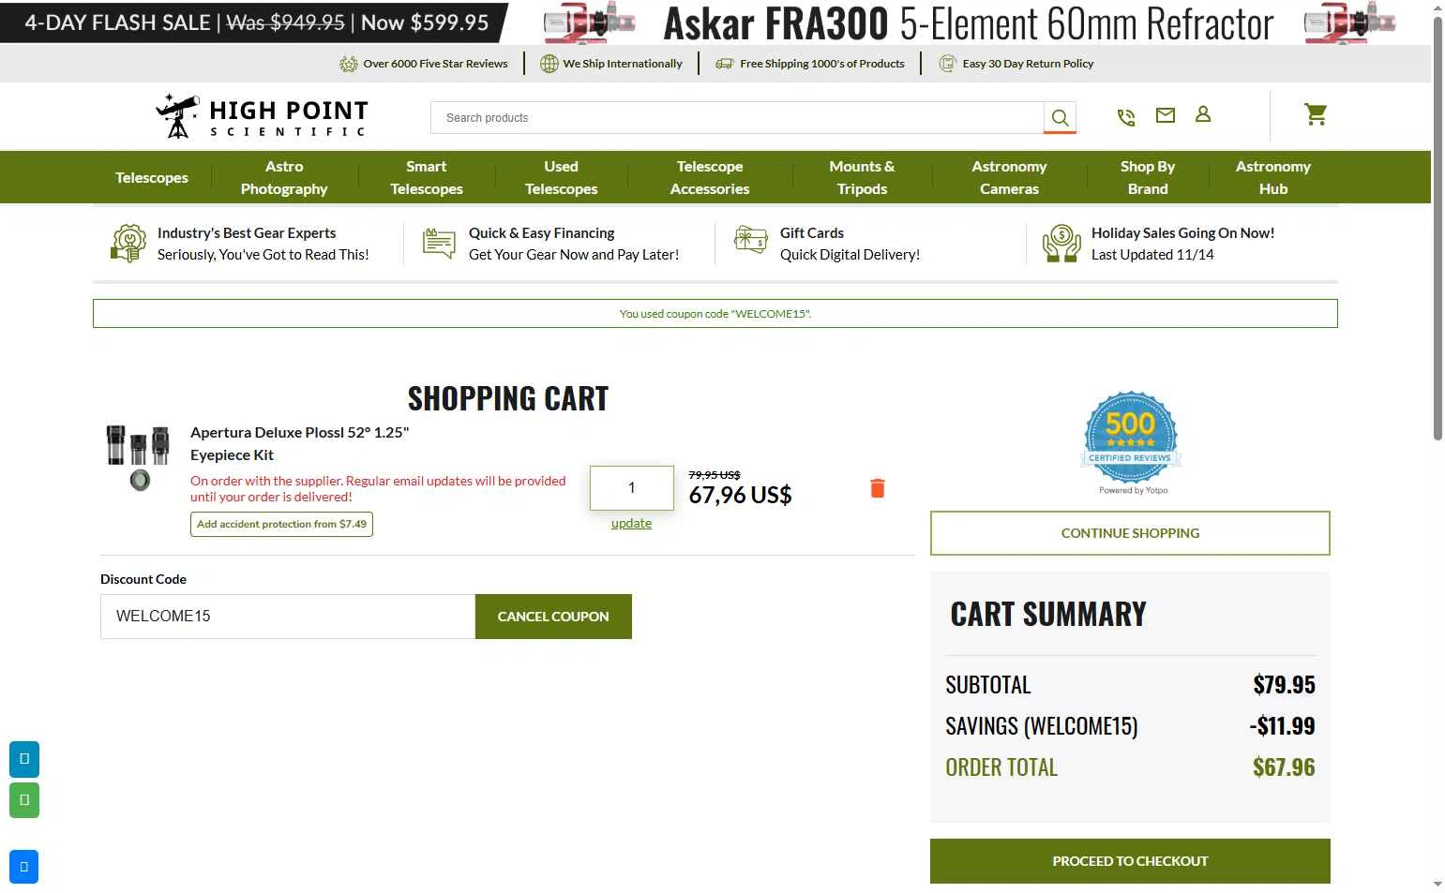Click the search magnifier icon
The image size is (1445, 893).
tap(1060, 118)
